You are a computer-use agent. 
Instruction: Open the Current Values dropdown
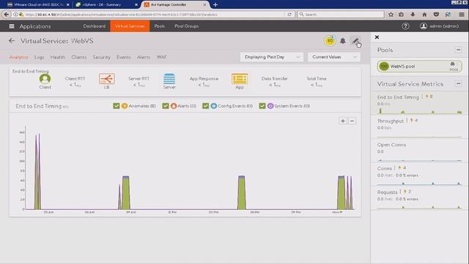pos(334,57)
